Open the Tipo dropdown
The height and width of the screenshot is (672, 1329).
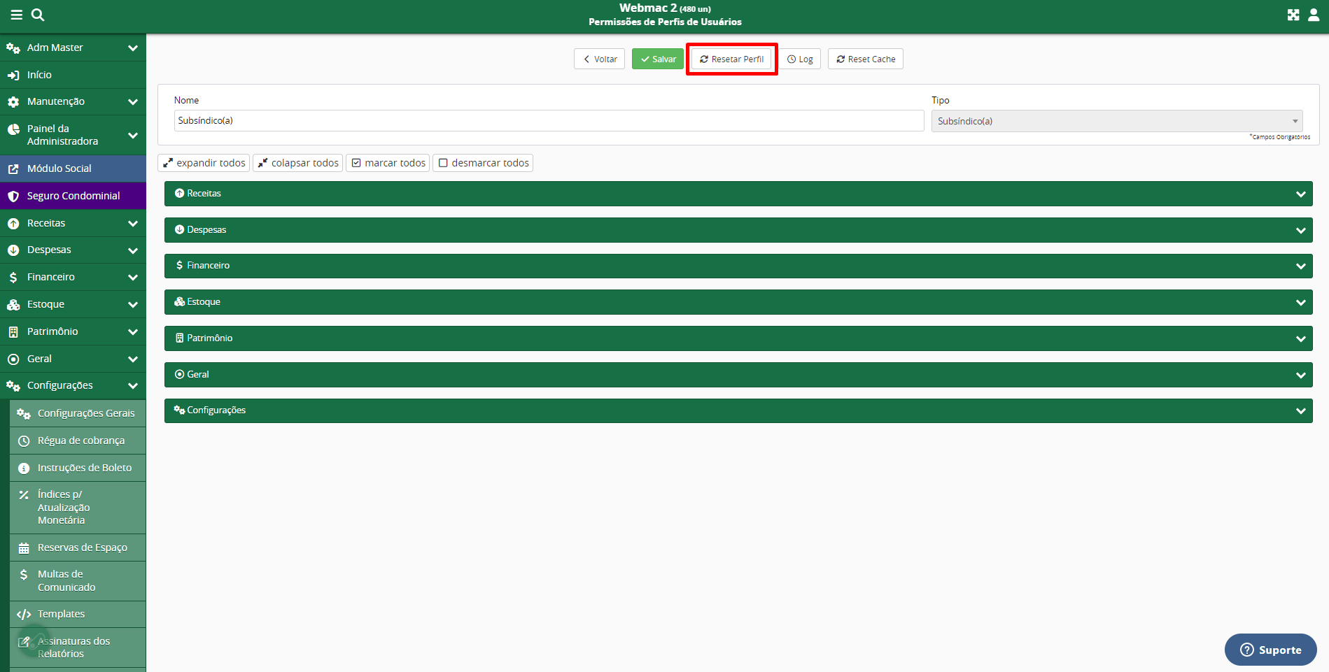click(1116, 121)
